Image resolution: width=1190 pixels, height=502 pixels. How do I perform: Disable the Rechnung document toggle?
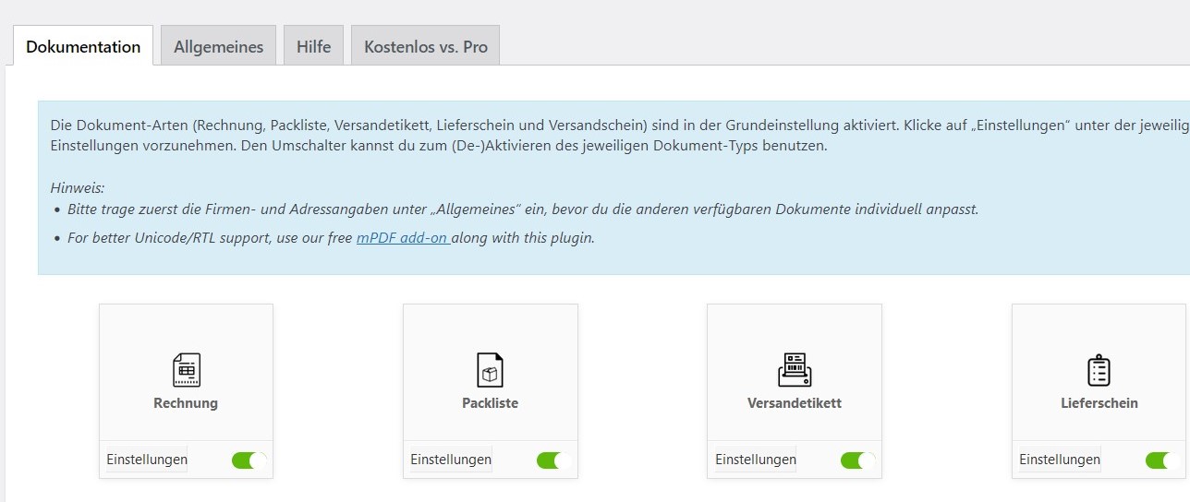(249, 460)
